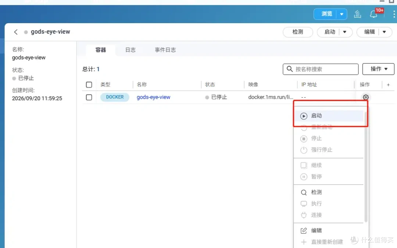This screenshot has width=397, height=248.
Task: Click the icon next to 继续
Action: 304,165
